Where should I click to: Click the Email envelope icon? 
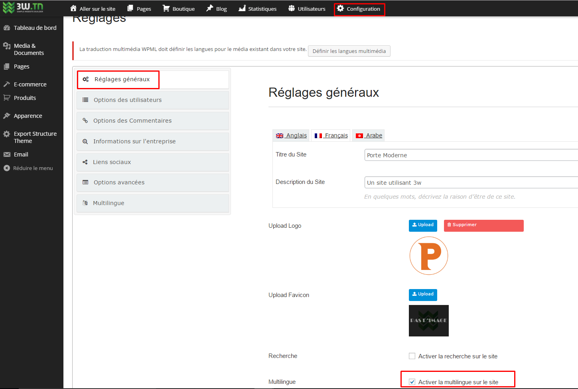(7, 154)
